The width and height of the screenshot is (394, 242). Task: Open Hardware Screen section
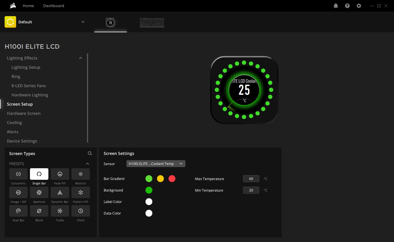click(24, 113)
